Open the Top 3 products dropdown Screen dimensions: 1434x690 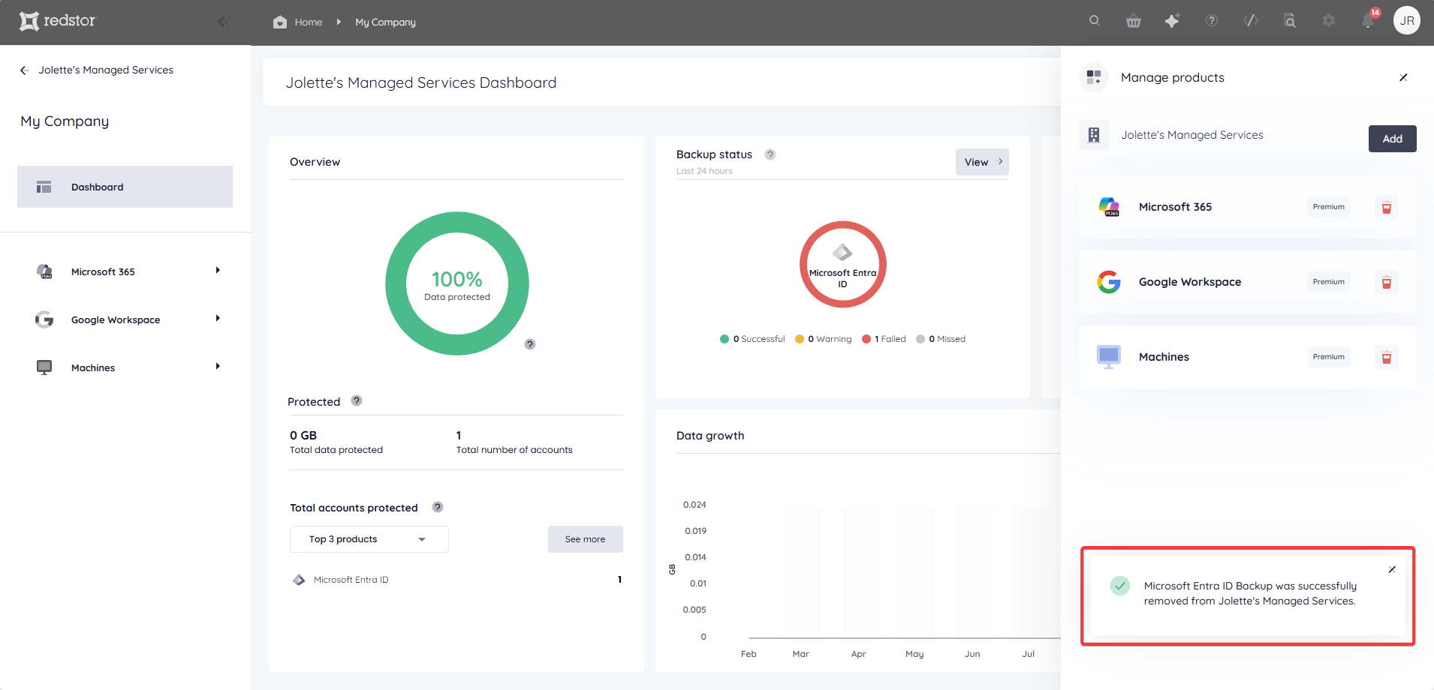point(369,539)
